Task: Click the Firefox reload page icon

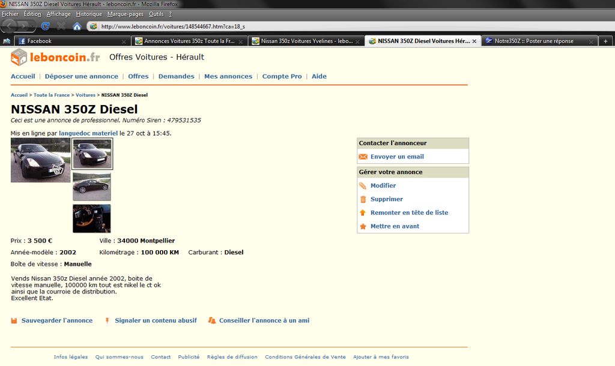Action: pyautogui.click(x=46, y=26)
